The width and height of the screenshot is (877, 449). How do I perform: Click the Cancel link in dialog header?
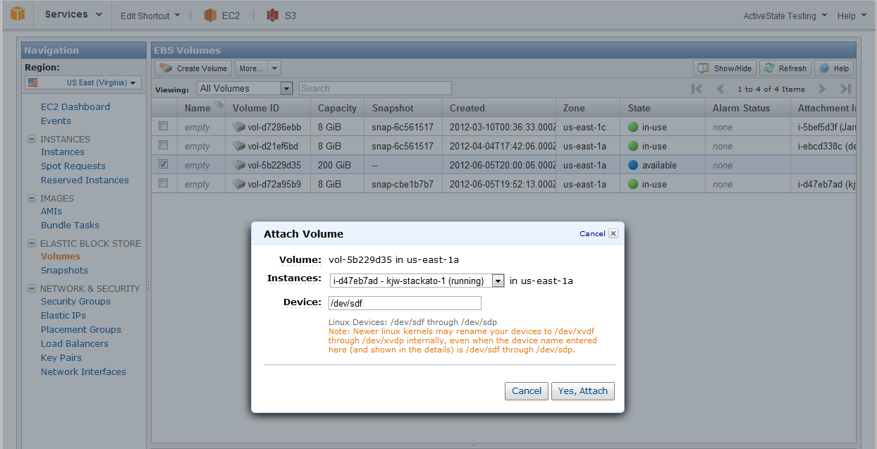click(592, 234)
